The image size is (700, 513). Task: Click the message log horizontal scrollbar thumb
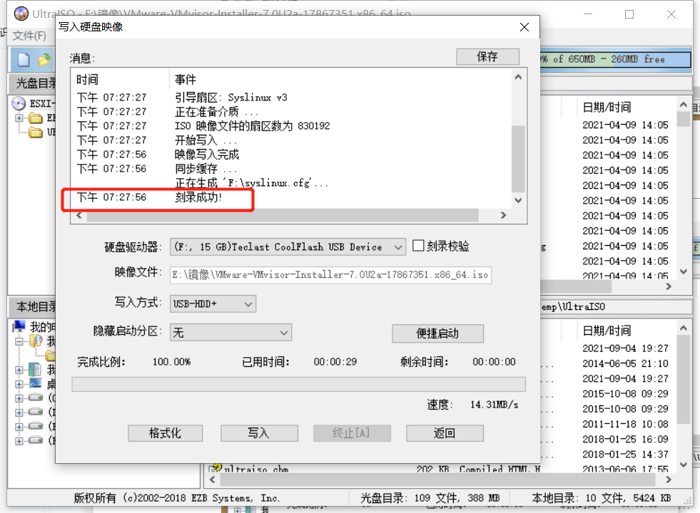(x=283, y=215)
